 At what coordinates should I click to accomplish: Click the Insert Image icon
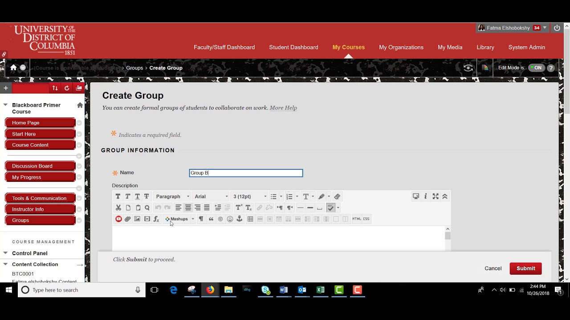(x=137, y=219)
